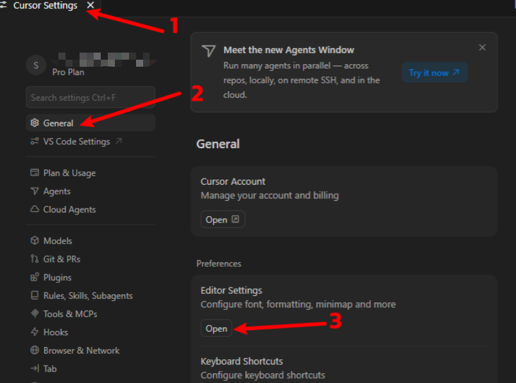Open Cursor Account management page
Image resolution: width=516 pixels, height=383 pixels.
[x=223, y=219]
